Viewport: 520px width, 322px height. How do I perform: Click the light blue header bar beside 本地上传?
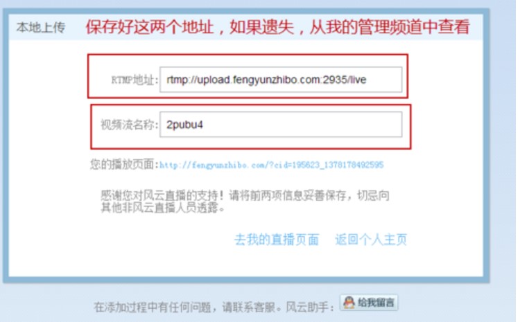pos(245,27)
